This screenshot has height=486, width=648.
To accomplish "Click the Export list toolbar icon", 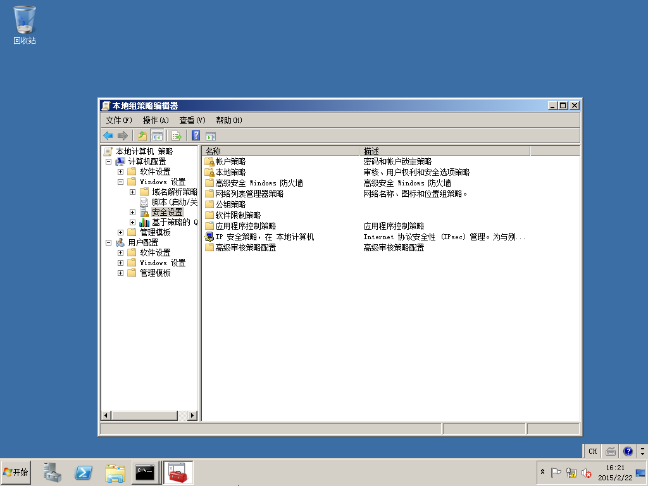I will (177, 135).
